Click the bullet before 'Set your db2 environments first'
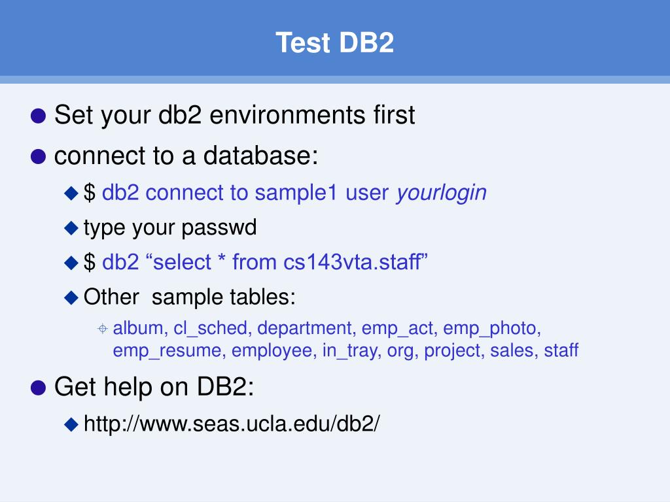The width and height of the screenshot is (670, 502). tap(39, 116)
